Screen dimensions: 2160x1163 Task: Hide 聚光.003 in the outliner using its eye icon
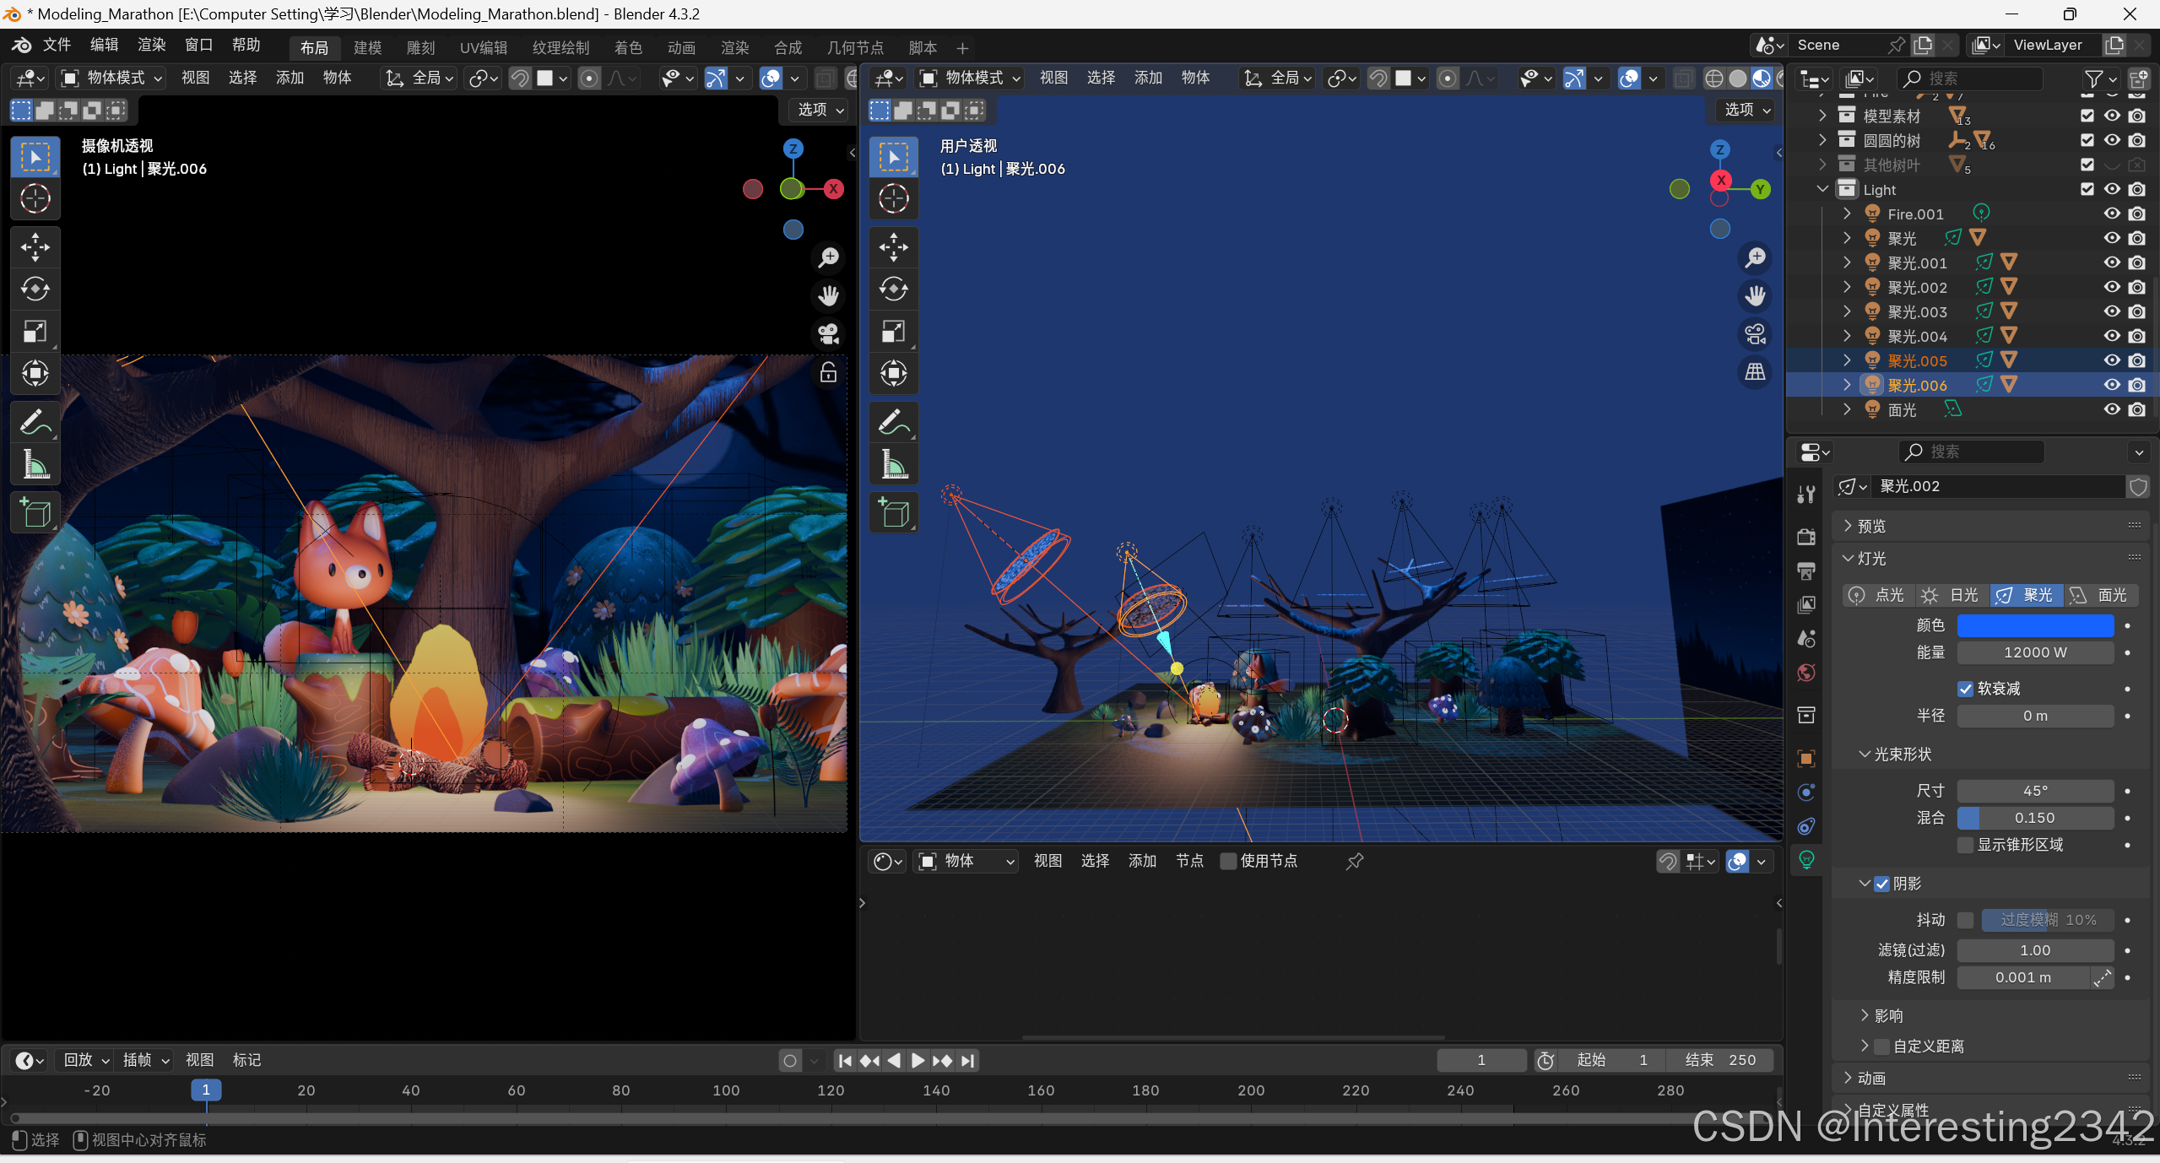coord(2111,311)
